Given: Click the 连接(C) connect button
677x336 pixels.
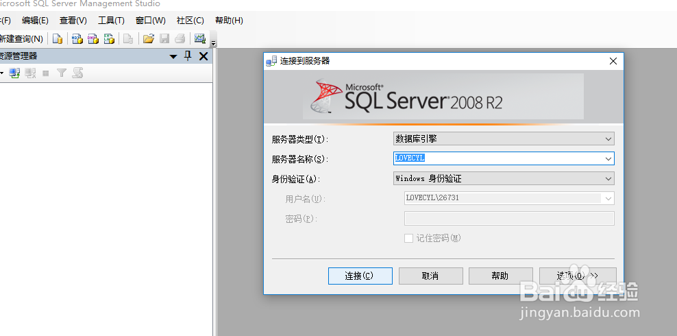Looking at the screenshot, I should pos(360,276).
